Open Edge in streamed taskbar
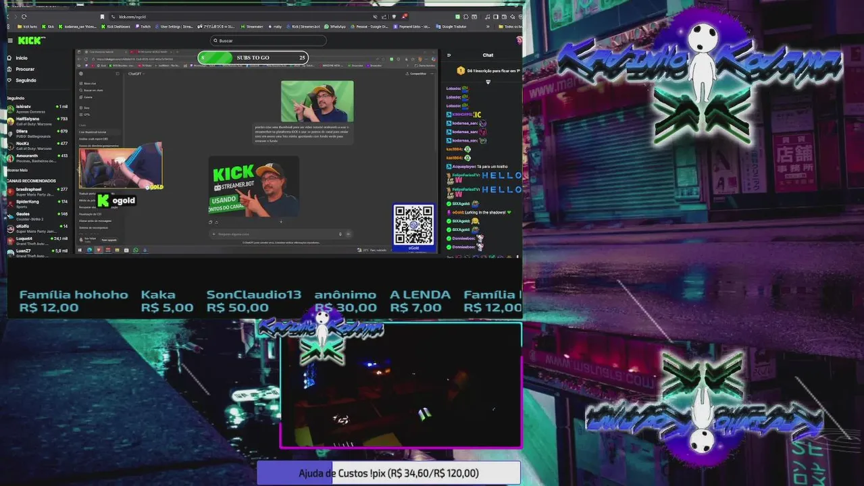This screenshot has width=864, height=486. coord(89,250)
